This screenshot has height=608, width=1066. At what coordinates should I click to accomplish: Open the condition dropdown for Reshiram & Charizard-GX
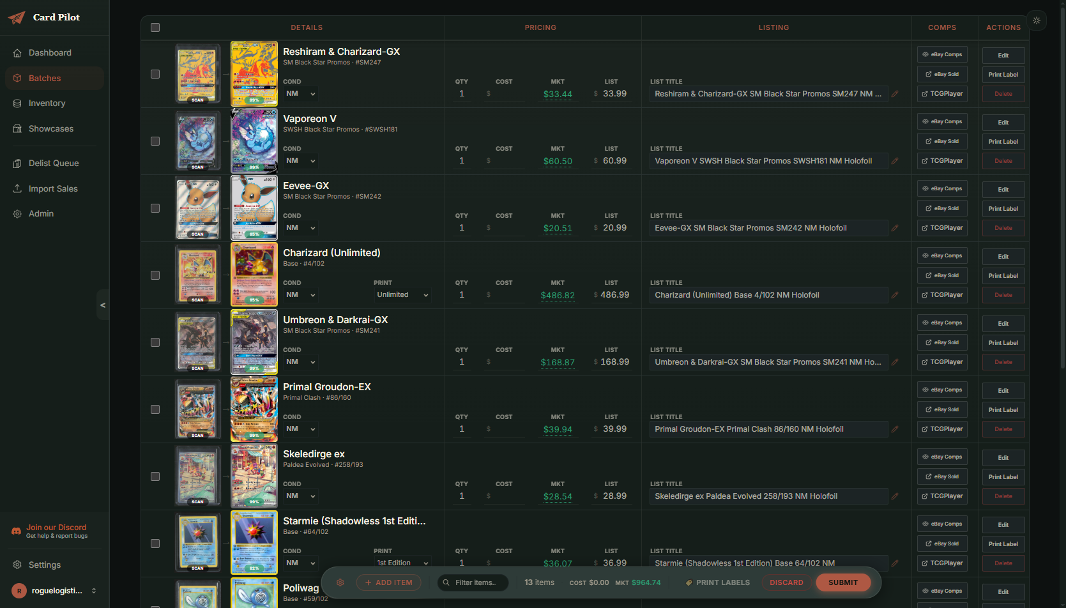click(x=300, y=93)
